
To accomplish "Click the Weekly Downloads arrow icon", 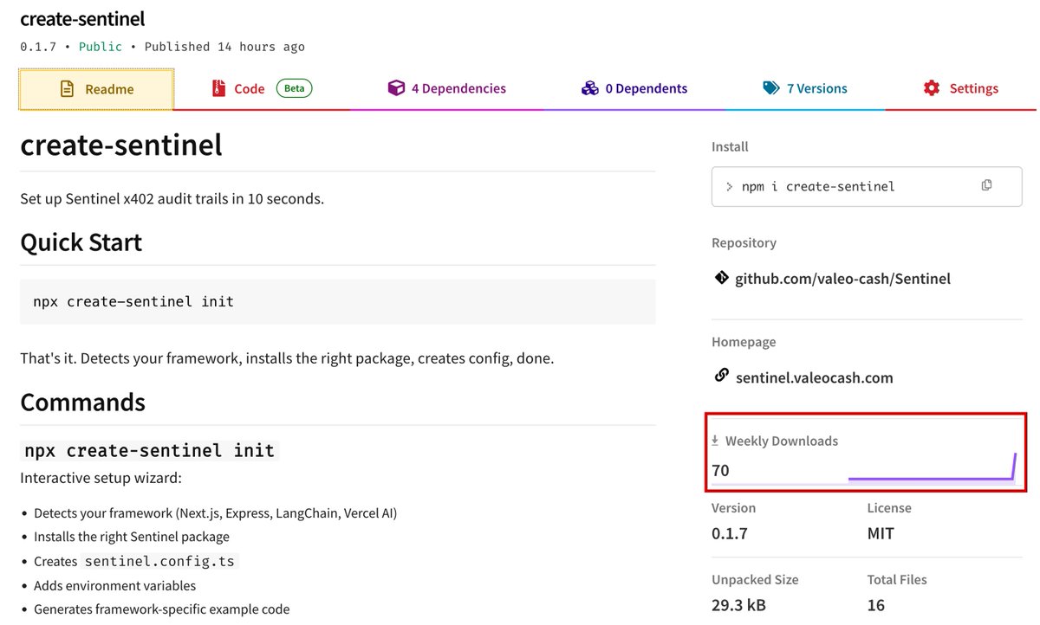I will (715, 440).
